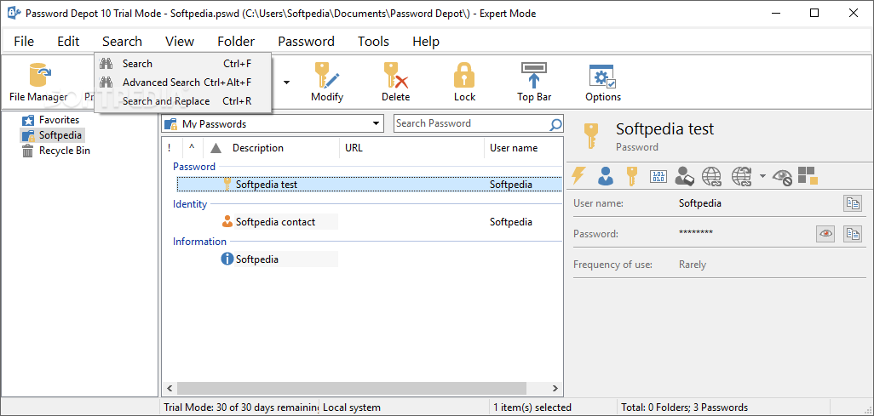Click the Modify password key icon
This screenshot has height=416, width=874.
[x=326, y=75]
